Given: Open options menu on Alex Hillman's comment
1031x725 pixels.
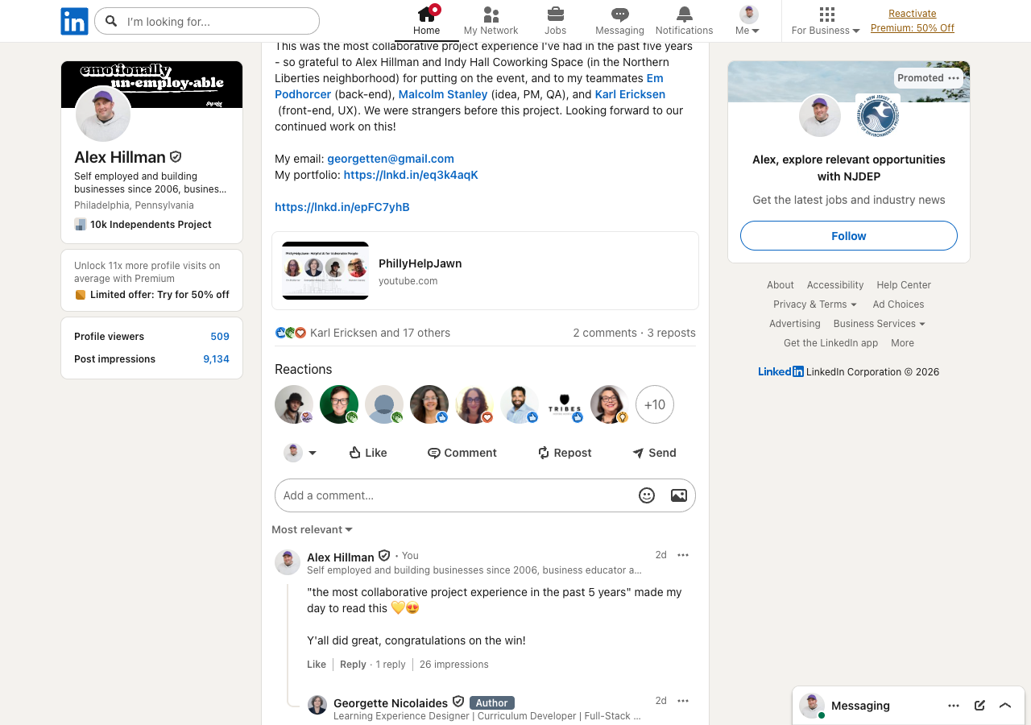Looking at the screenshot, I should [683, 555].
